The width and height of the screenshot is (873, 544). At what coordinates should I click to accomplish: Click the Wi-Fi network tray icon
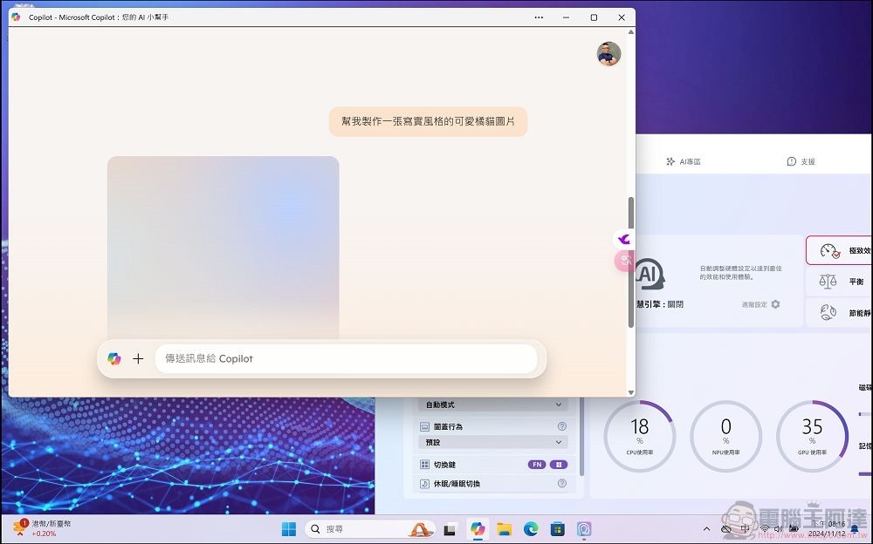pos(765,529)
